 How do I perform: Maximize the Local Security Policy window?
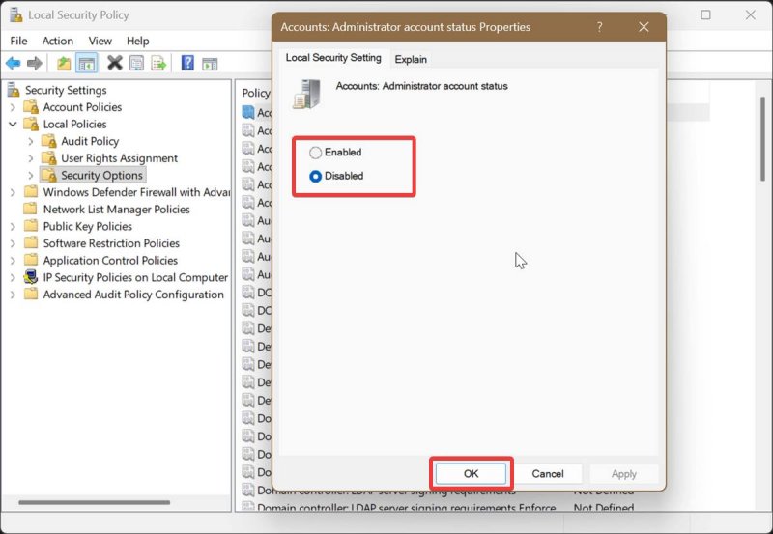click(x=706, y=14)
